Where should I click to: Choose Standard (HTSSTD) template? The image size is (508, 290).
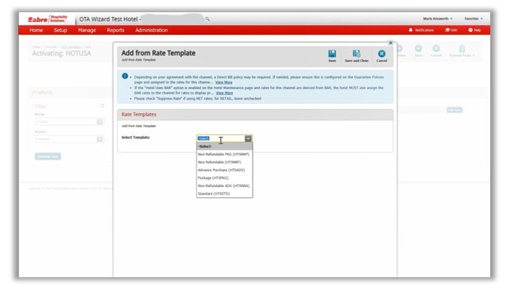pyautogui.click(x=224, y=194)
